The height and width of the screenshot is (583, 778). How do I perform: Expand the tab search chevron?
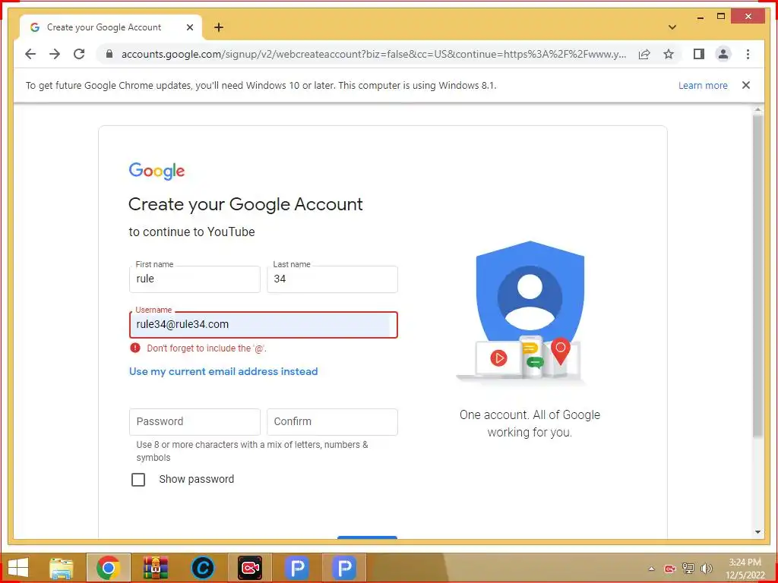(672, 27)
